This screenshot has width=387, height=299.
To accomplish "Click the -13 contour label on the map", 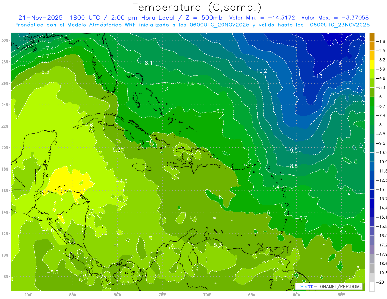I will click(x=317, y=76).
